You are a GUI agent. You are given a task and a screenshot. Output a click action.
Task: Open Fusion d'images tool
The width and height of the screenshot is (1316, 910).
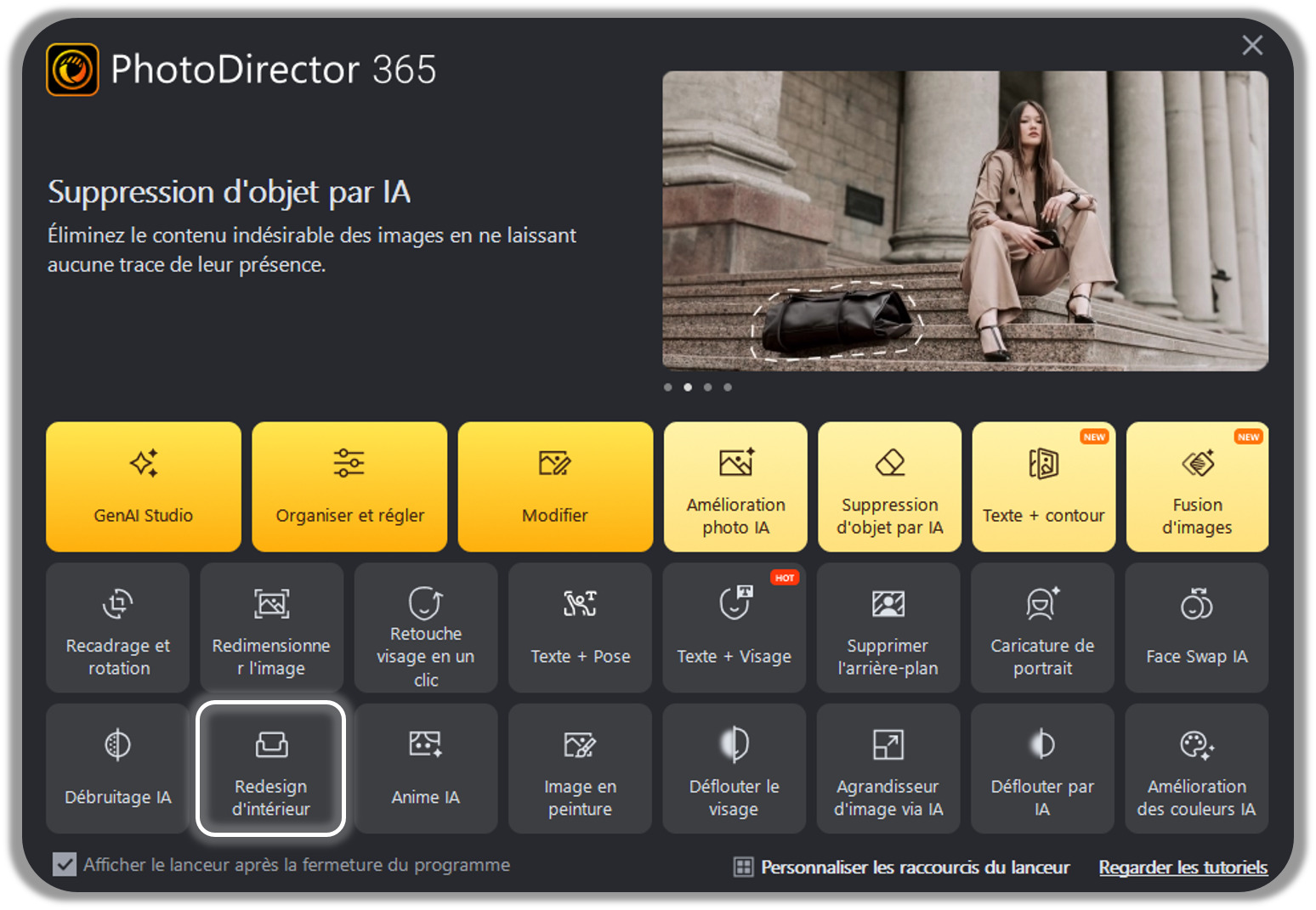pos(1197,487)
